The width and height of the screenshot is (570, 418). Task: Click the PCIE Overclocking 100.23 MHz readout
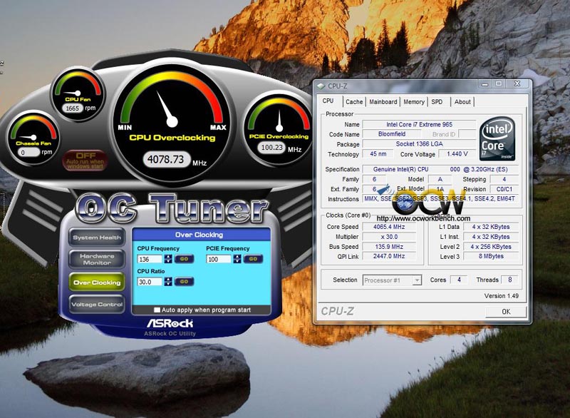click(x=272, y=148)
